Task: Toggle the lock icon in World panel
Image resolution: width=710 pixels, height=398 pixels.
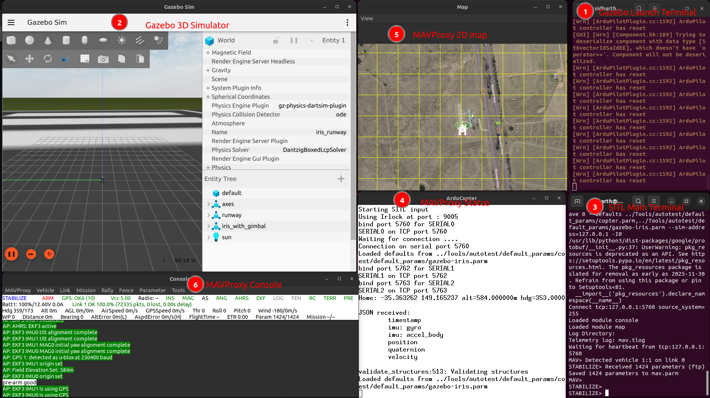Action: pos(276,41)
